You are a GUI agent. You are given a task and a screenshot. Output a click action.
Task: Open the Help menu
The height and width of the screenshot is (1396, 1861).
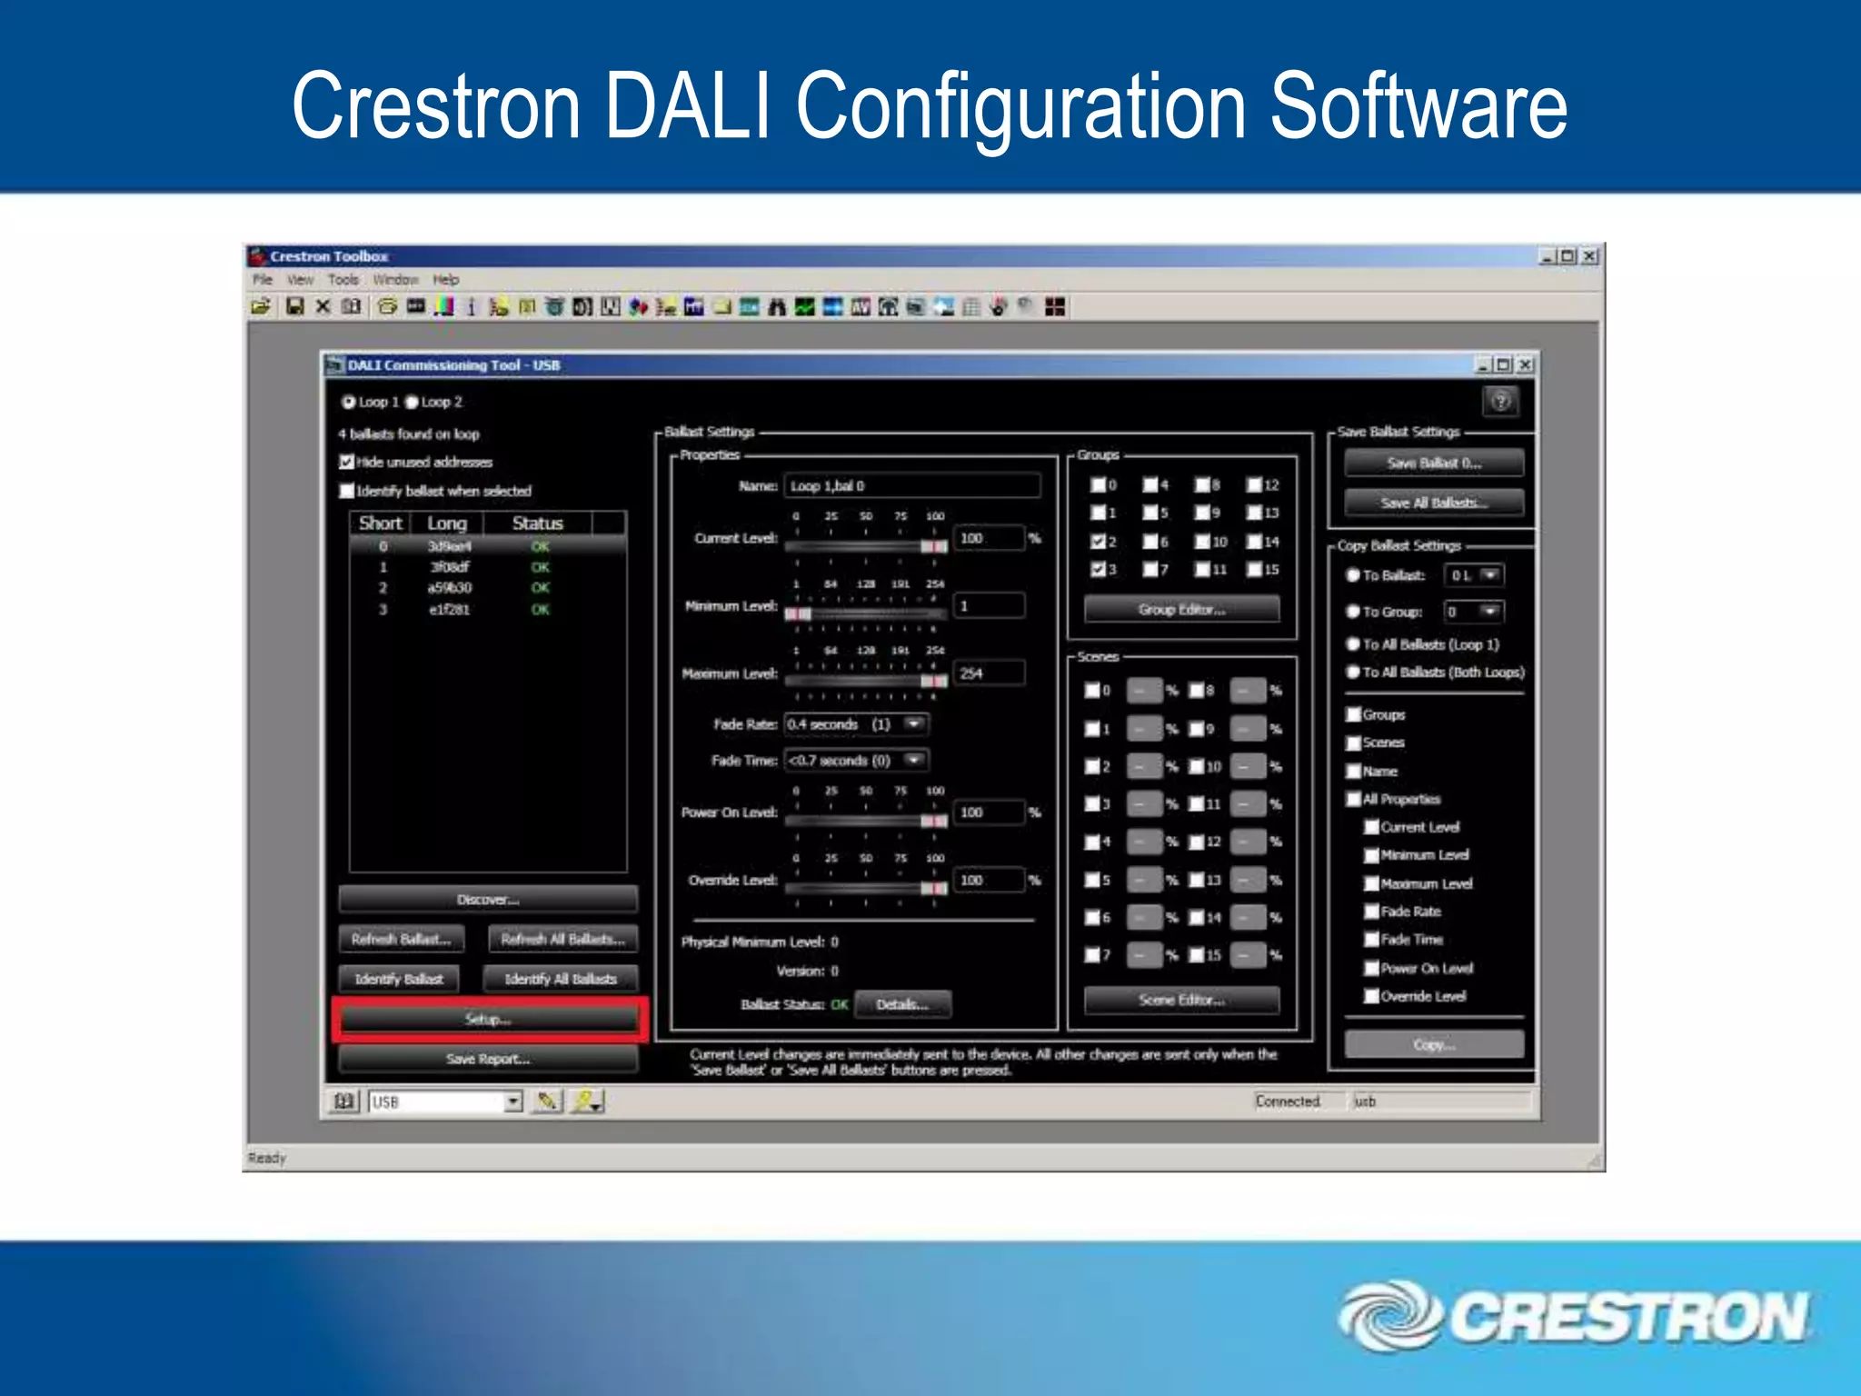click(x=445, y=280)
